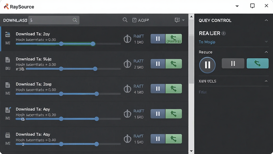The height and width of the screenshot is (154, 273).
Task: Click progress slider handle of first download
Action: tap(93, 44)
